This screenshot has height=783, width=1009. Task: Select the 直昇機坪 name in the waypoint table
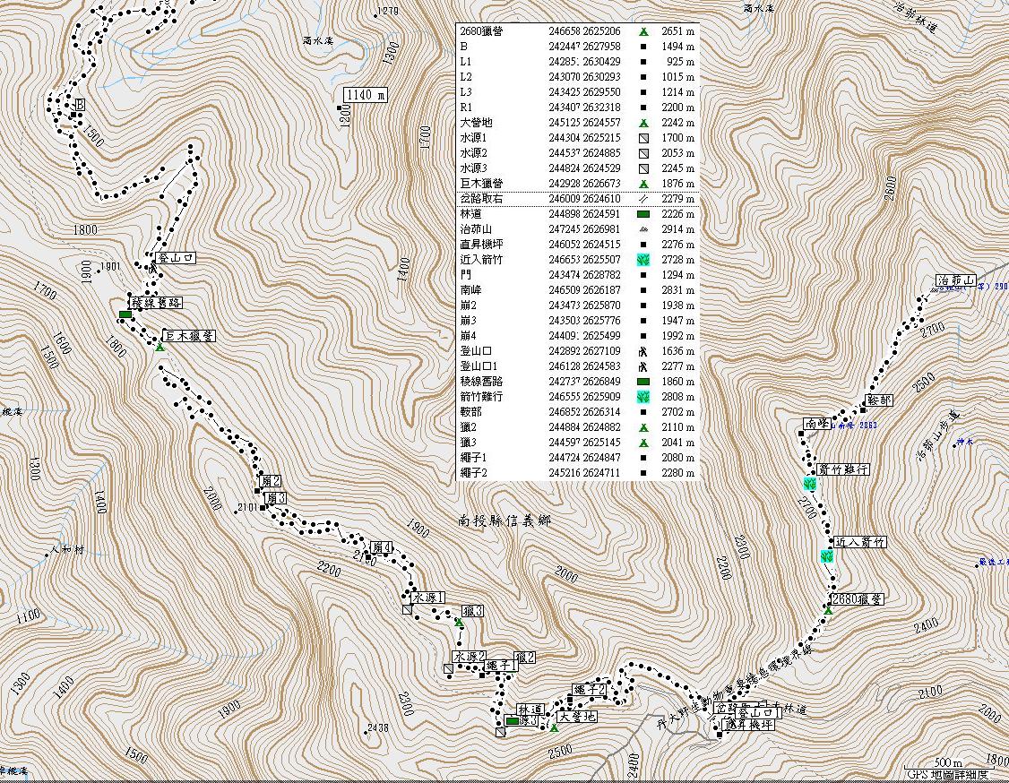coord(481,245)
